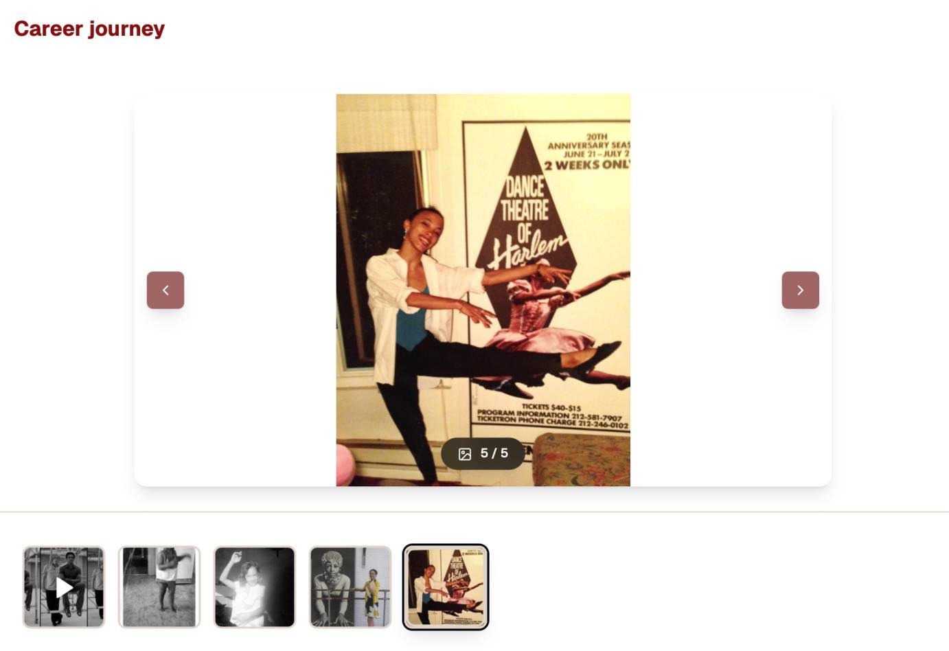Advance the carousel using the right chevron

[800, 290]
